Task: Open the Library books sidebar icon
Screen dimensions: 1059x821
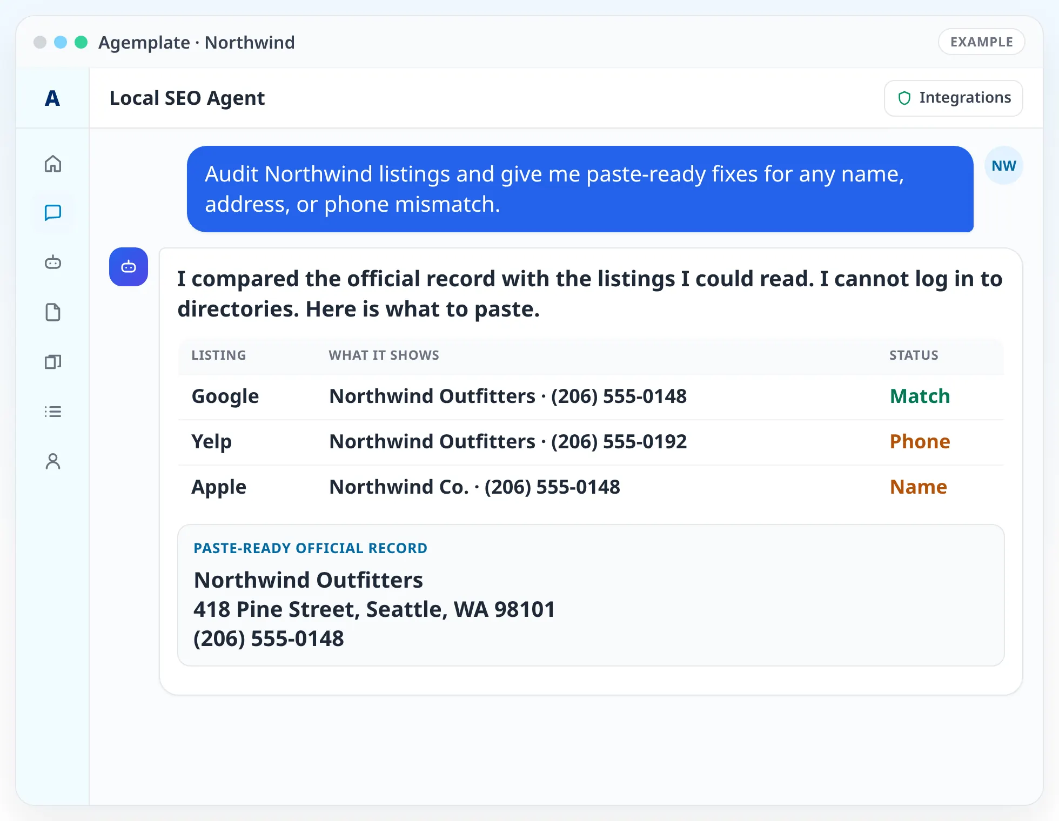Action: click(x=52, y=362)
